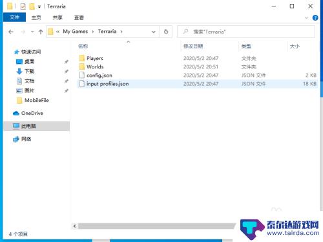The height and width of the screenshot is (242, 323).
Task: Switch to the 共享 ribbon tab
Action: tap(57, 17)
